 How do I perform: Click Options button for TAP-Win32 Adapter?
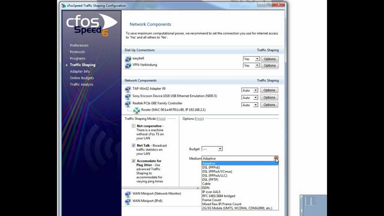pyautogui.click(x=269, y=90)
